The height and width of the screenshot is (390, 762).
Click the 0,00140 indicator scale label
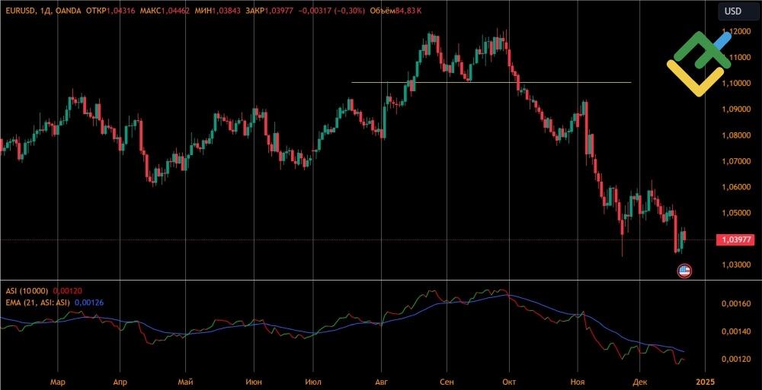pyautogui.click(x=738, y=331)
